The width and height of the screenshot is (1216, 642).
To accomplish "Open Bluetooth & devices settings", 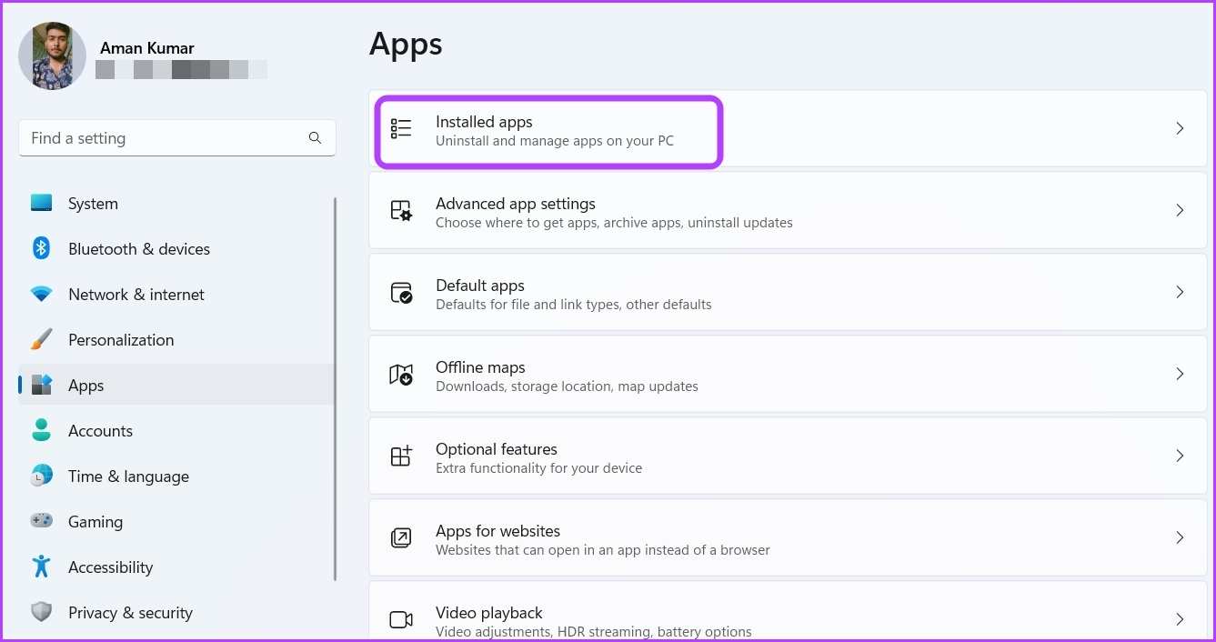I will 138,249.
